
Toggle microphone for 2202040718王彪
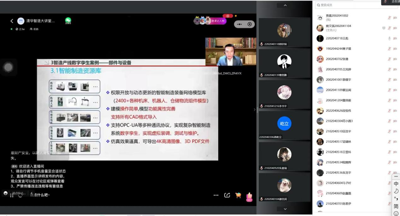(x=390, y=39)
